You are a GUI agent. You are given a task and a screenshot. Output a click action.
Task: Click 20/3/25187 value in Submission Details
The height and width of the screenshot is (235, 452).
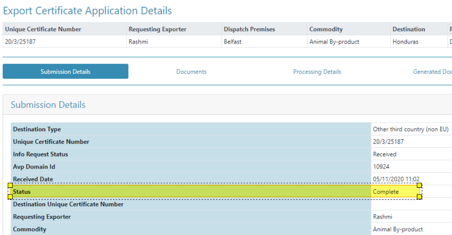[388, 141]
